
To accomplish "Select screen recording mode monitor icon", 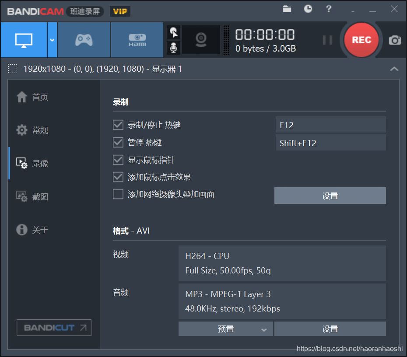I will coord(24,40).
